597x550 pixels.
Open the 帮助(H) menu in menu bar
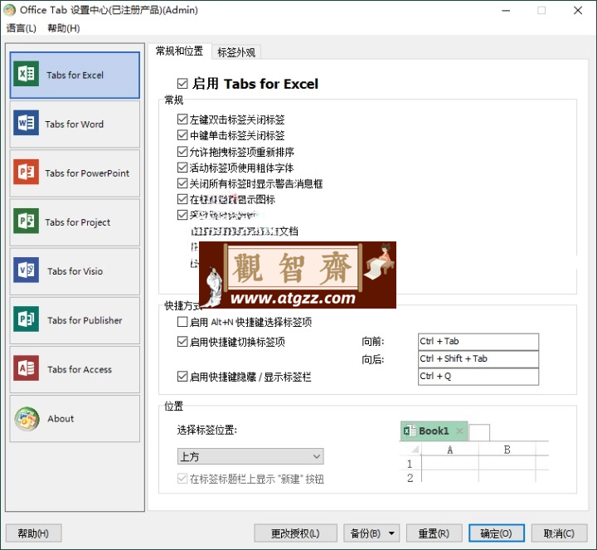coord(63,28)
